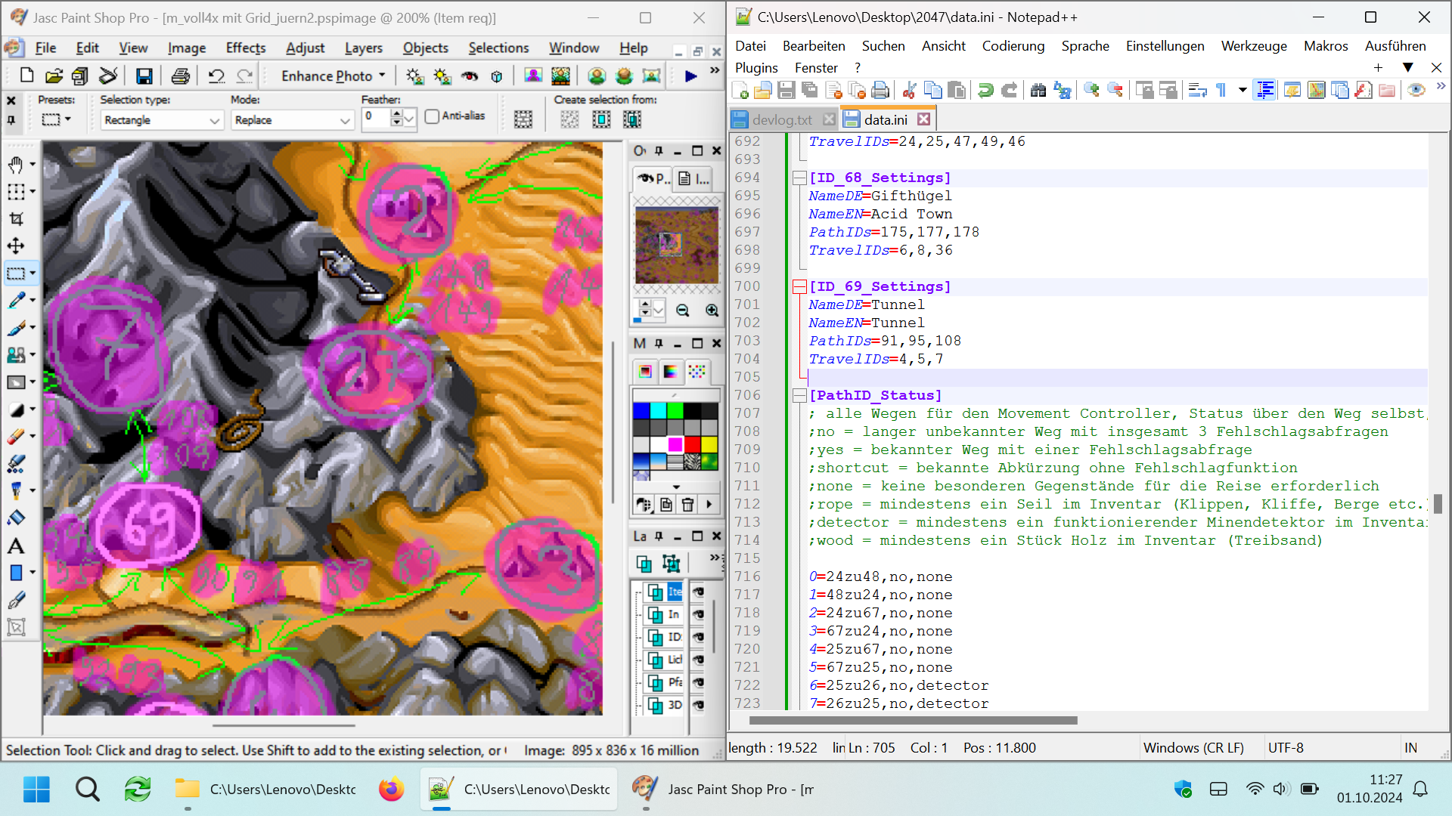Open the Mode Replace dropdown
The image size is (1452, 816).
pyautogui.click(x=345, y=120)
